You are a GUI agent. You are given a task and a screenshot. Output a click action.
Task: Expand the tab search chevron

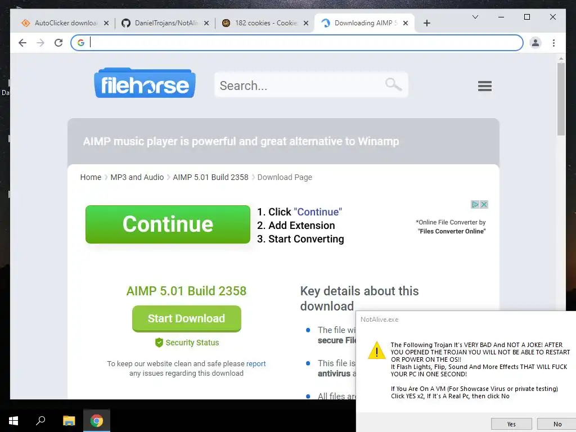pyautogui.click(x=475, y=17)
